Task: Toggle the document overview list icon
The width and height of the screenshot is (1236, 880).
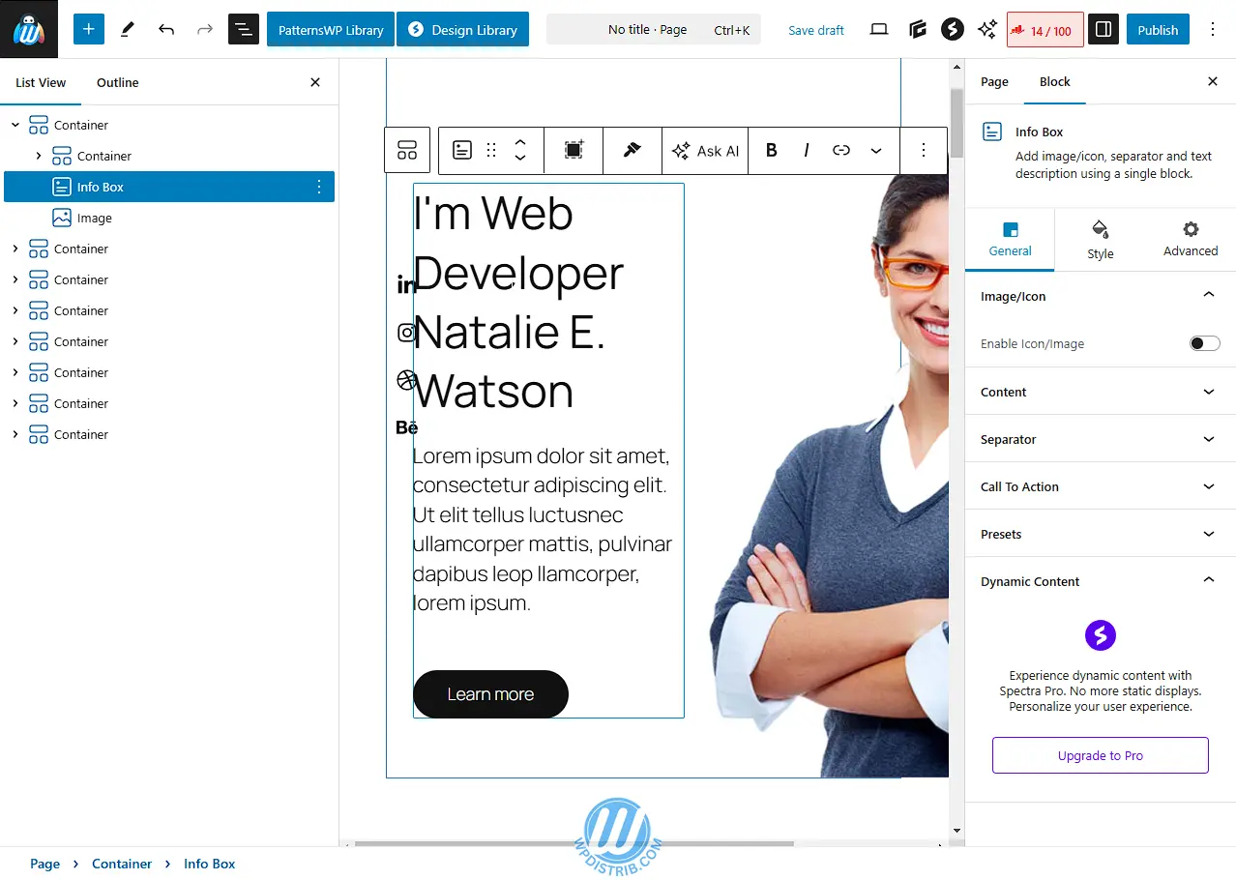Action: (244, 29)
